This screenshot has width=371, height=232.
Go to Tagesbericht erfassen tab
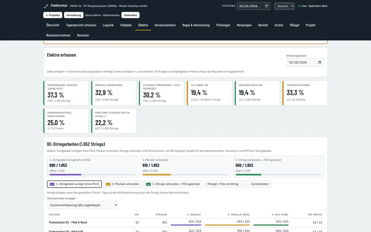coord(81,25)
